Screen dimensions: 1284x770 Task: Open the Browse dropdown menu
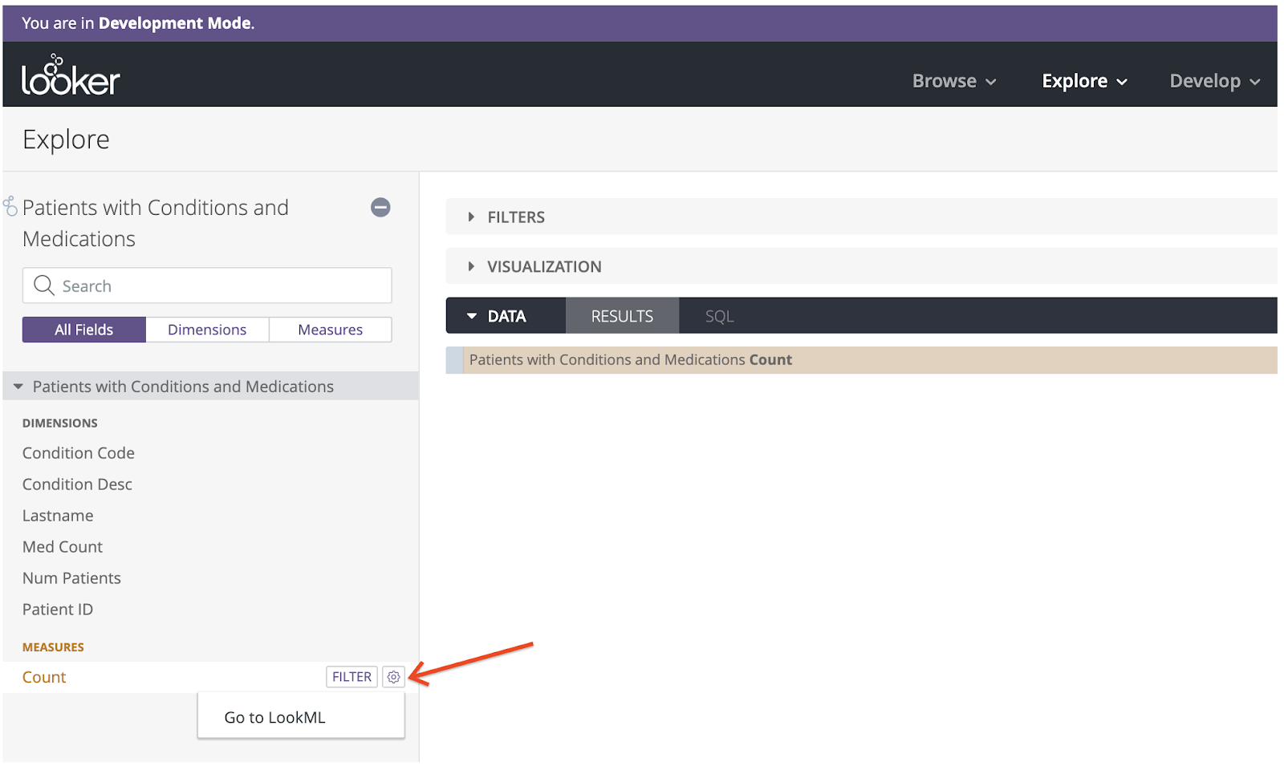[953, 81]
